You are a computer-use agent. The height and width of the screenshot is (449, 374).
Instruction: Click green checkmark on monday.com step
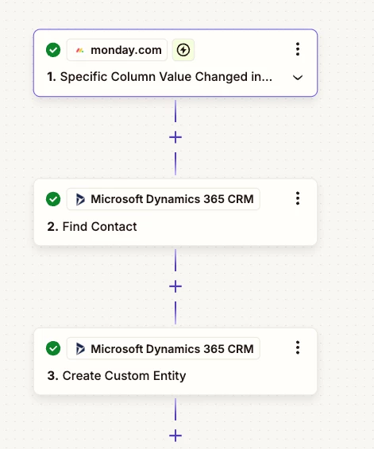pyautogui.click(x=53, y=50)
